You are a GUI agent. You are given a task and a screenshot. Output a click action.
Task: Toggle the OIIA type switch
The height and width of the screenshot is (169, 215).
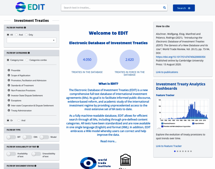[x=27, y=137]
